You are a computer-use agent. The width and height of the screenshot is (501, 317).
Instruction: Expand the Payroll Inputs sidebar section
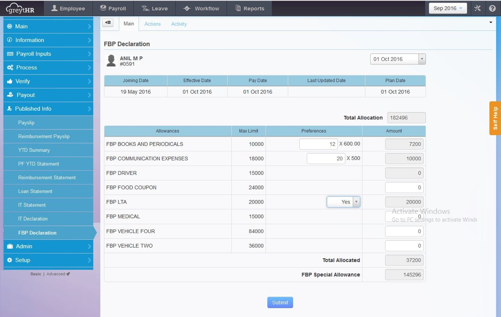click(49, 54)
